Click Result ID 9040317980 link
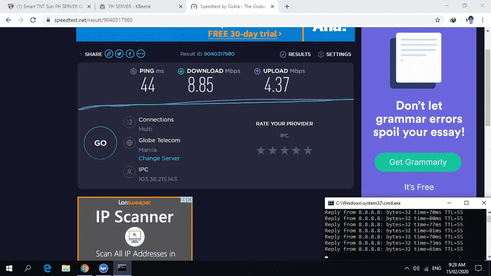Screen dimensions: 491x276 (219, 54)
